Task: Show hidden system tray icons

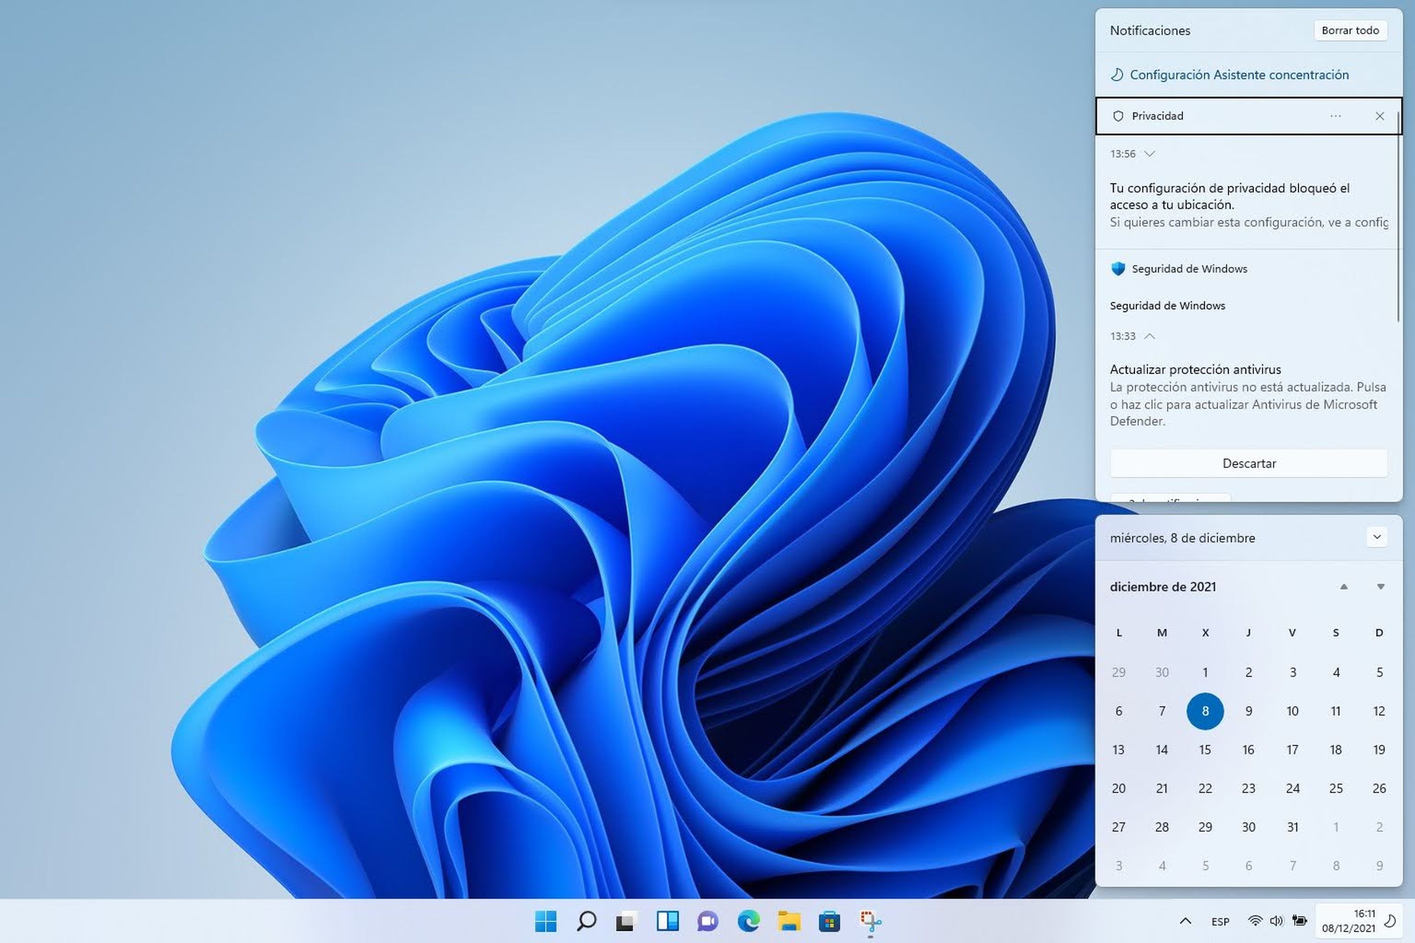Action: 1185,921
